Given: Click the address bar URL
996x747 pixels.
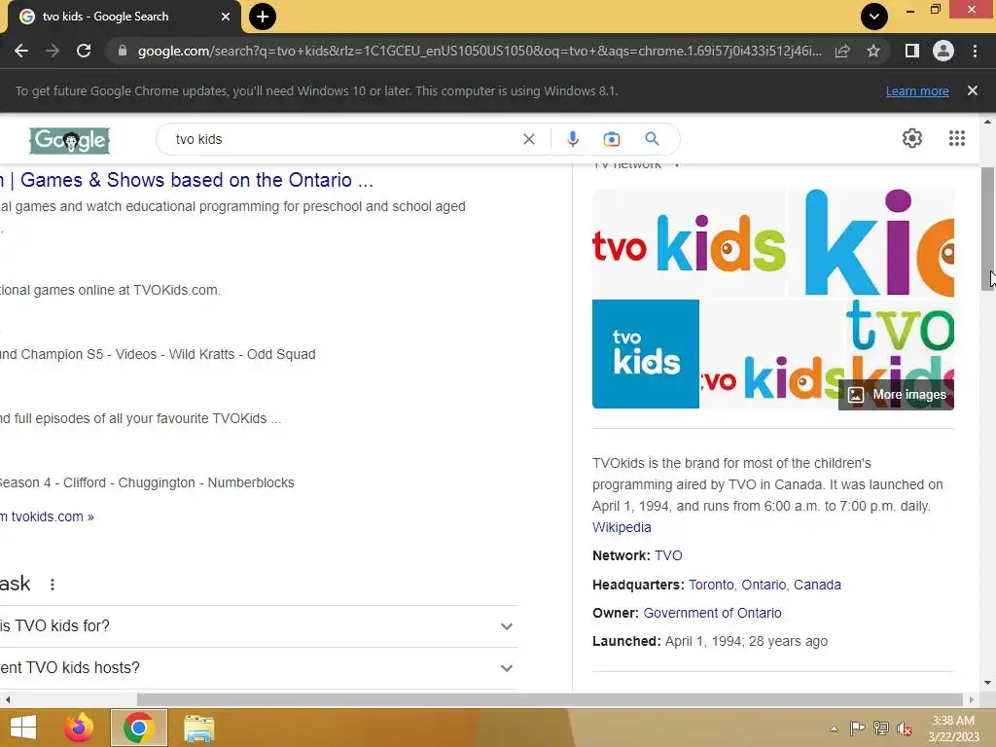Looking at the screenshot, I should tap(480, 51).
